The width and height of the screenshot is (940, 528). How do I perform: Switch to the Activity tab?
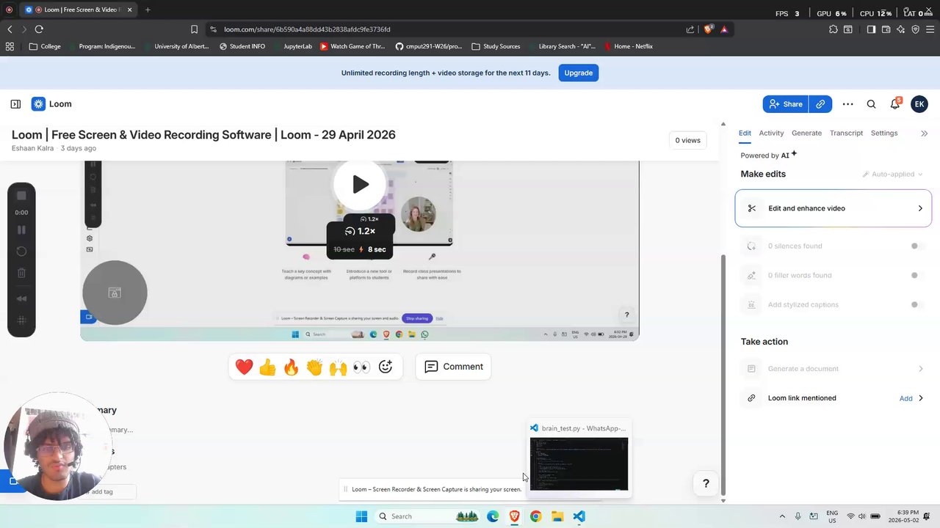[x=771, y=133]
